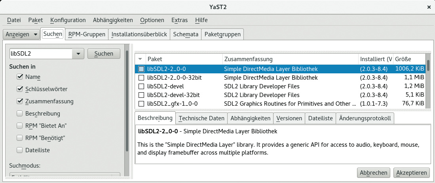Uncheck the Name search option
Viewport: 435px width, 183px height.
click(20, 77)
